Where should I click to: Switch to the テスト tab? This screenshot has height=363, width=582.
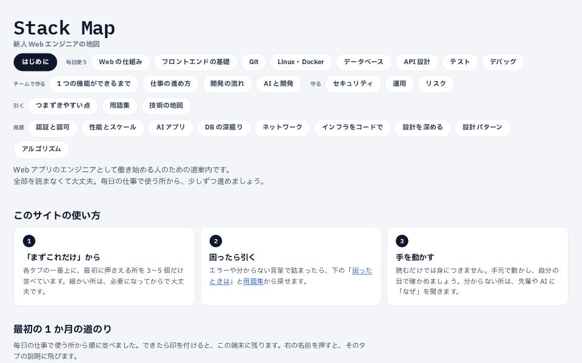click(x=460, y=62)
